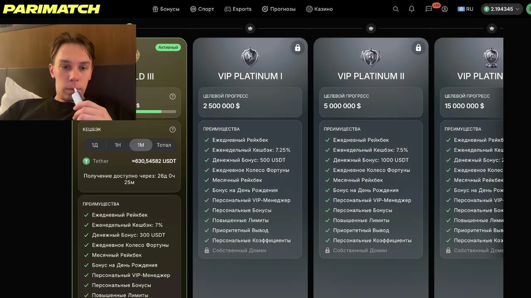Select the 1Д cashback period

coord(95,145)
